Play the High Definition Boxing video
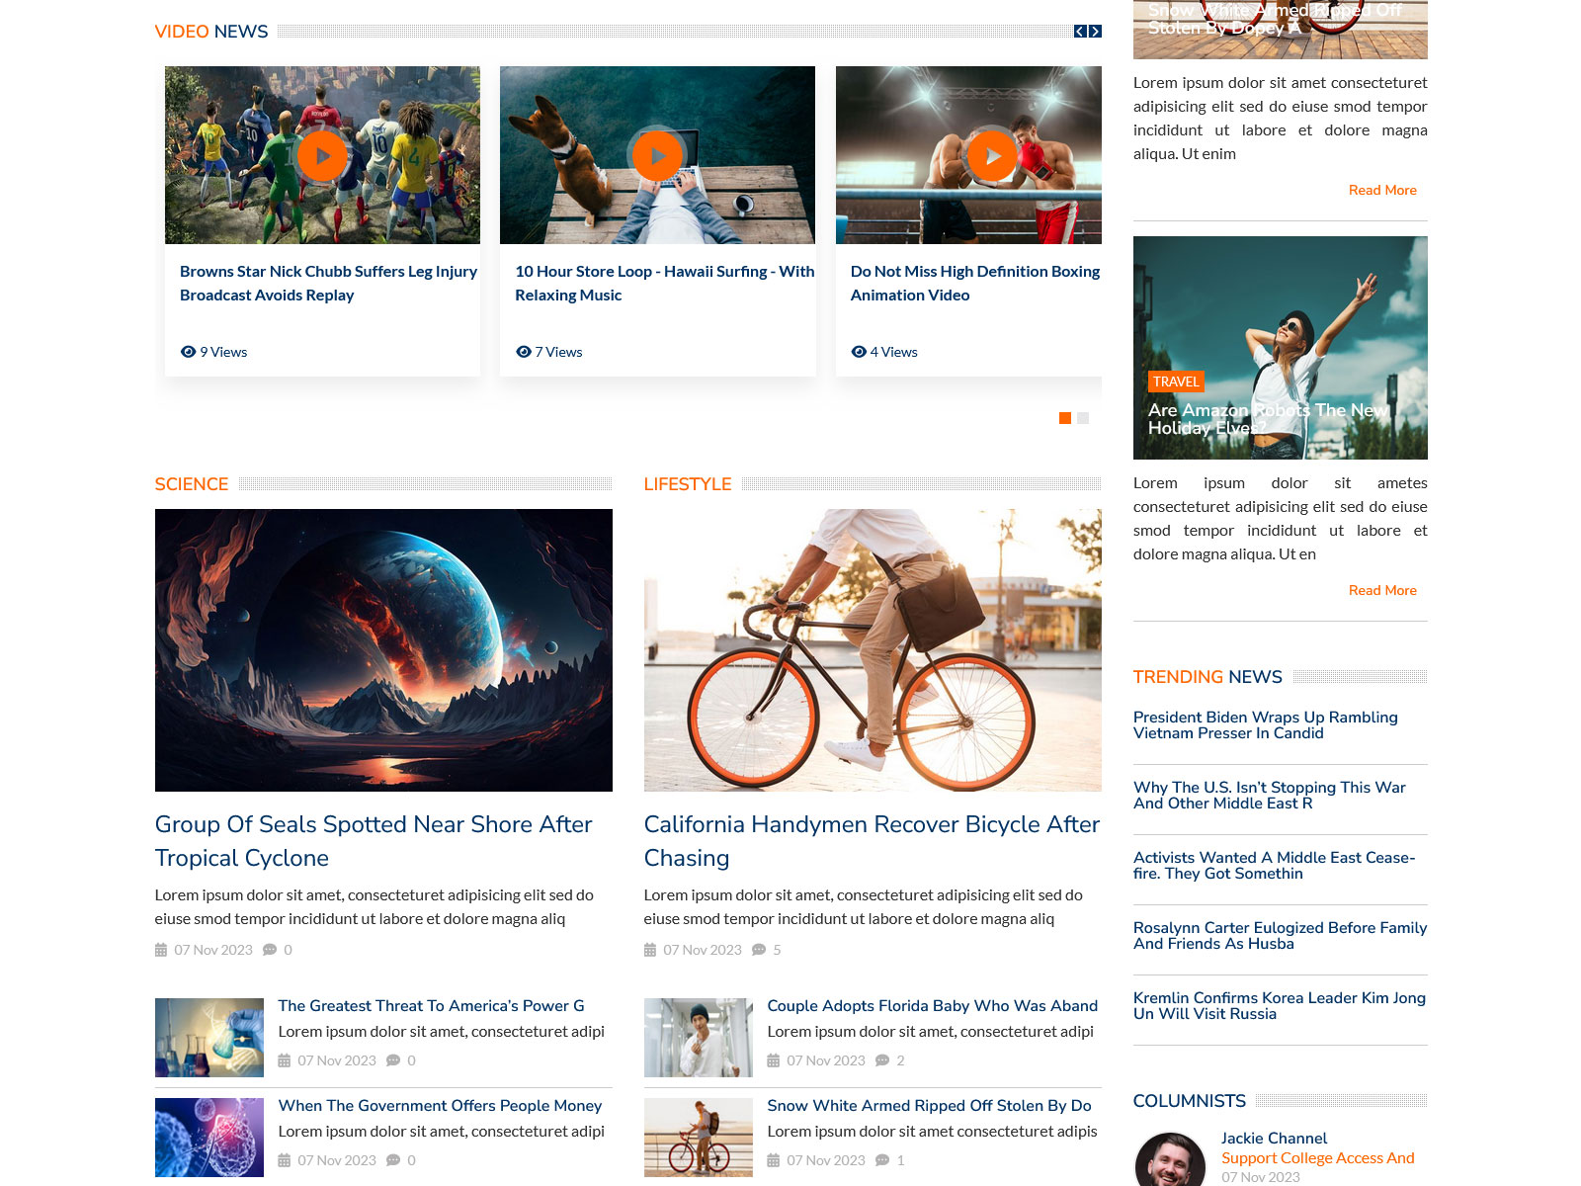 pyautogui.click(x=992, y=156)
